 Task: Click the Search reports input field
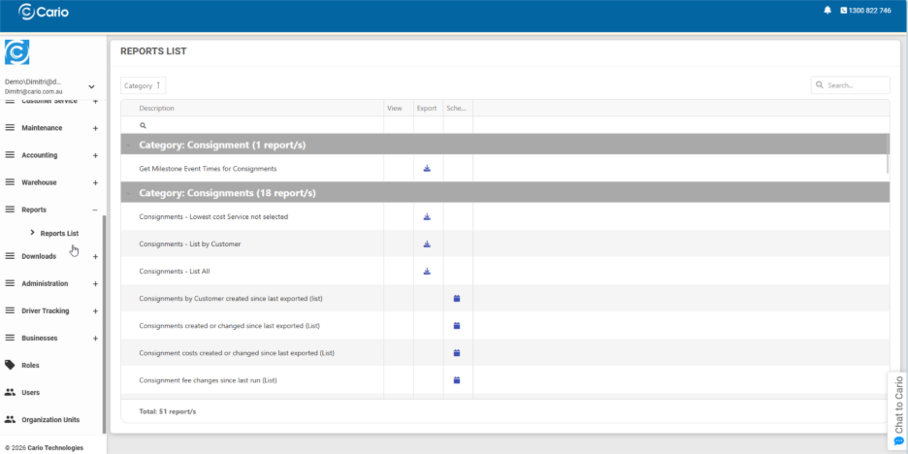click(x=855, y=85)
